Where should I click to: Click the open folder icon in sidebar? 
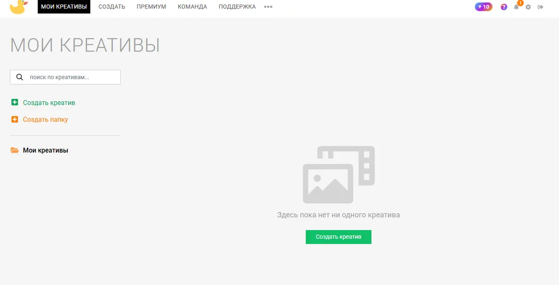(15, 150)
